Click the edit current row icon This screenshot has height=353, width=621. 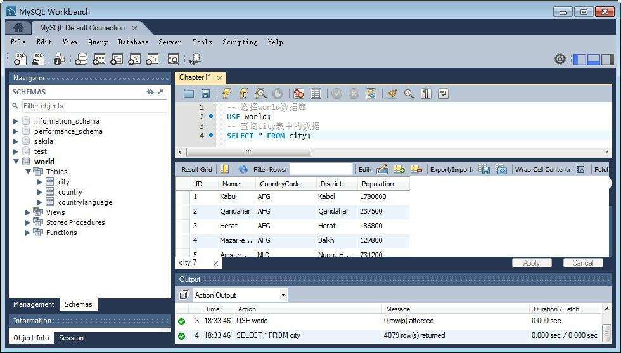381,169
